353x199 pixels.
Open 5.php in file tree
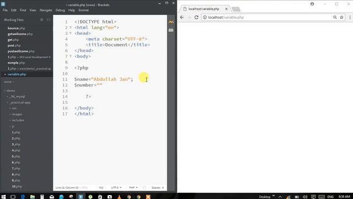click(16, 156)
